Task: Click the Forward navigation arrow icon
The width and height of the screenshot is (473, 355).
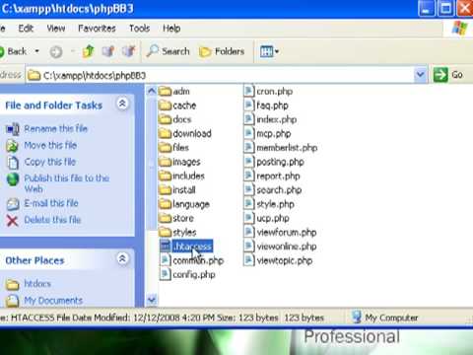Action: (x=56, y=52)
